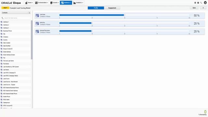Select MD5 Hashed Mobile Phone field
Screen dimensions: 208x117
[x=16, y=94]
